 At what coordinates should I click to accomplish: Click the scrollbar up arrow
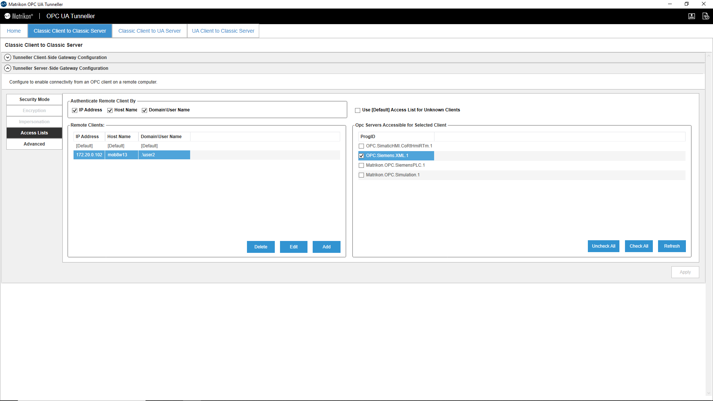click(709, 56)
